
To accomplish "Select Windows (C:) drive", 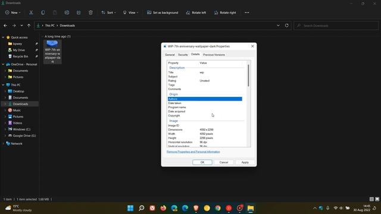I will click(x=21, y=130).
